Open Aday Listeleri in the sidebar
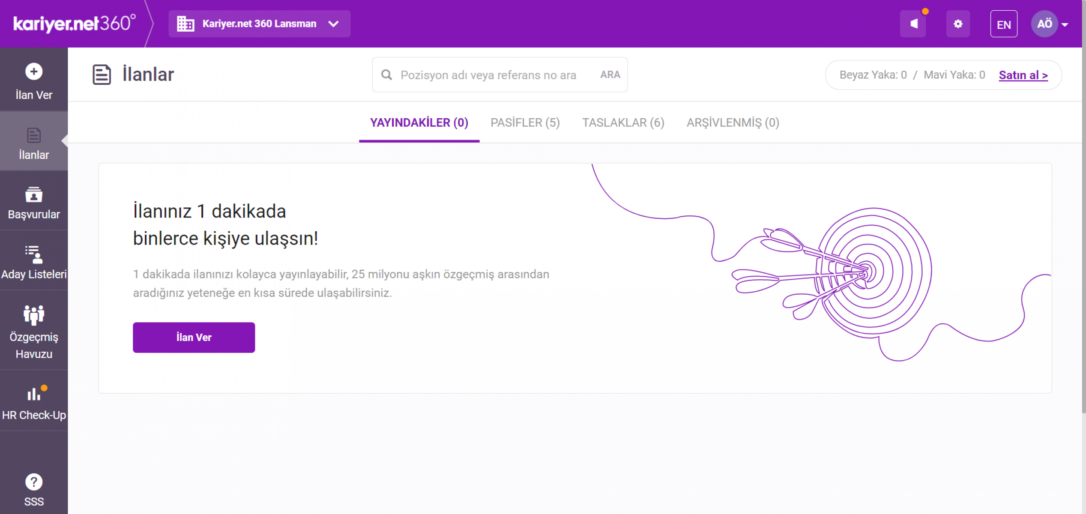 click(33, 262)
